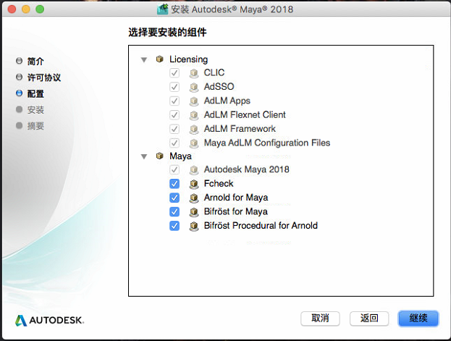Click the Maya package group icon
The height and width of the screenshot is (341, 451).
160,156
